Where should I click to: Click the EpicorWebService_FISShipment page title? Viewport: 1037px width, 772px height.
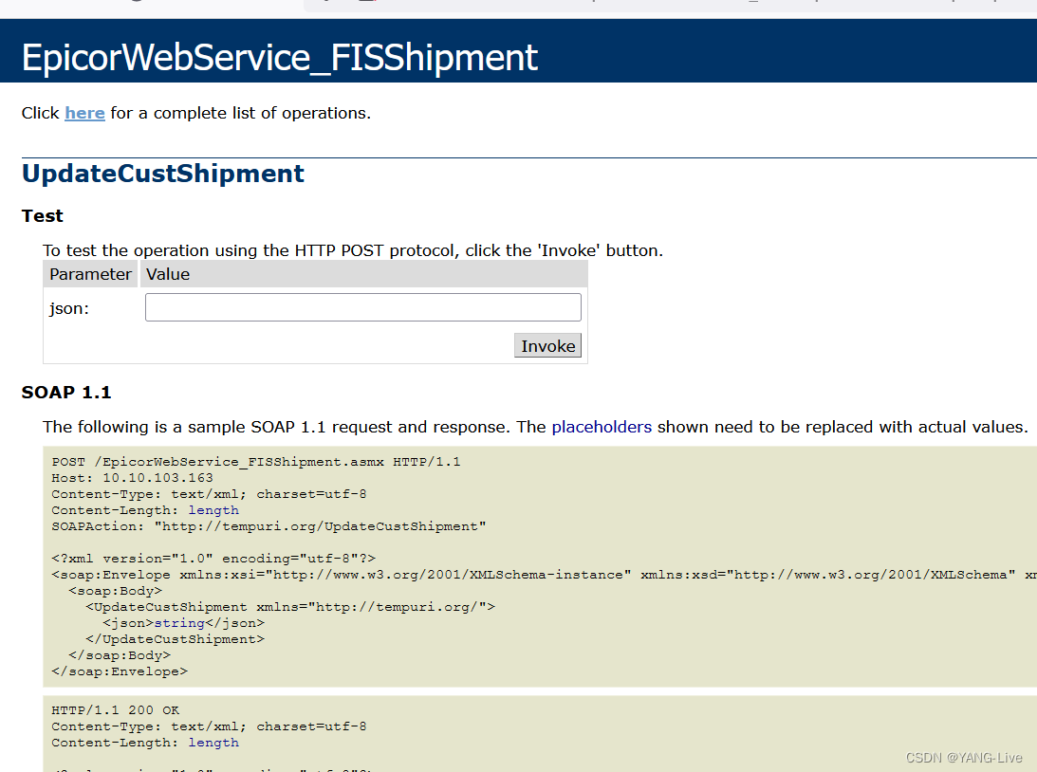coord(280,57)
